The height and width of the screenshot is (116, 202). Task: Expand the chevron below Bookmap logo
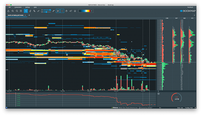pyautogui.click(x=194, y=15)
